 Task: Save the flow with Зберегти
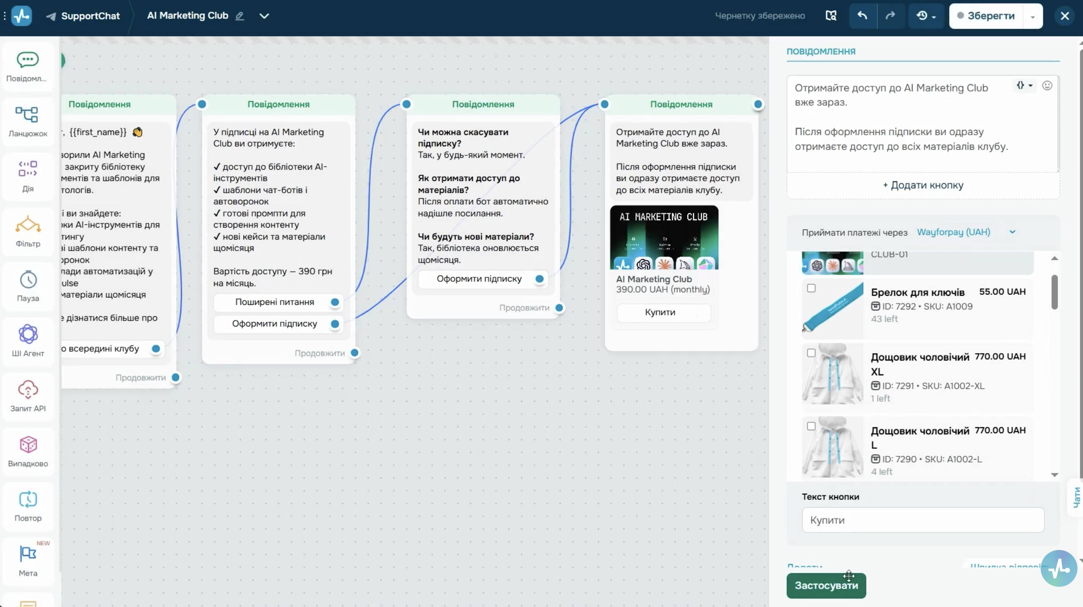point(986,16)
